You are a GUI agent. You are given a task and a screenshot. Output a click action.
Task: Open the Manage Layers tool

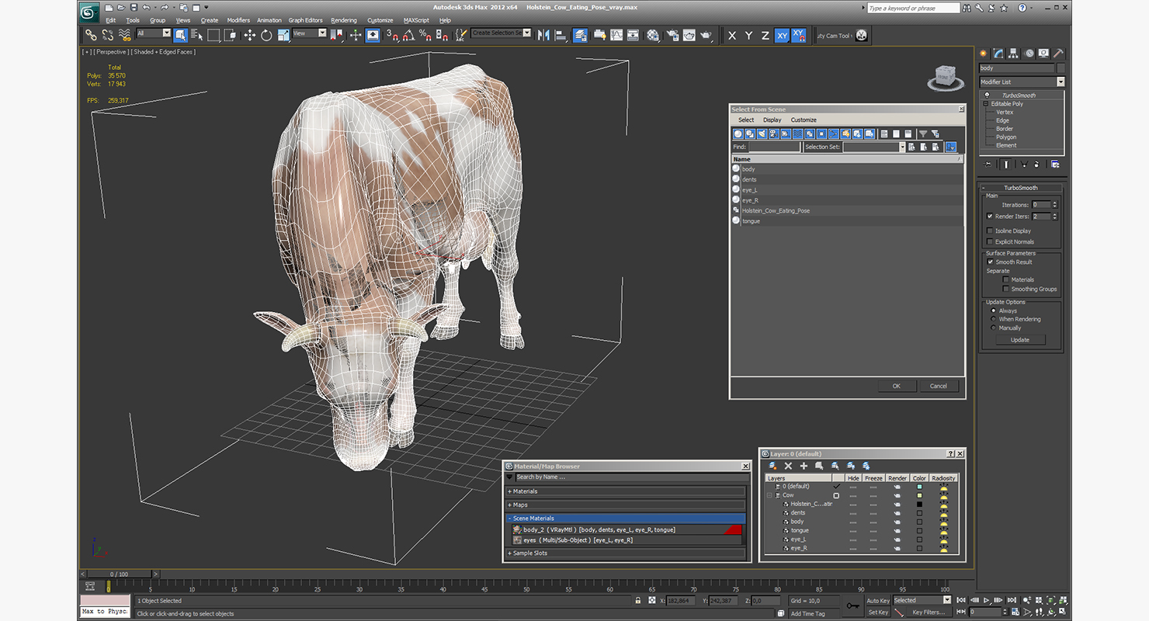click(581, 35)
